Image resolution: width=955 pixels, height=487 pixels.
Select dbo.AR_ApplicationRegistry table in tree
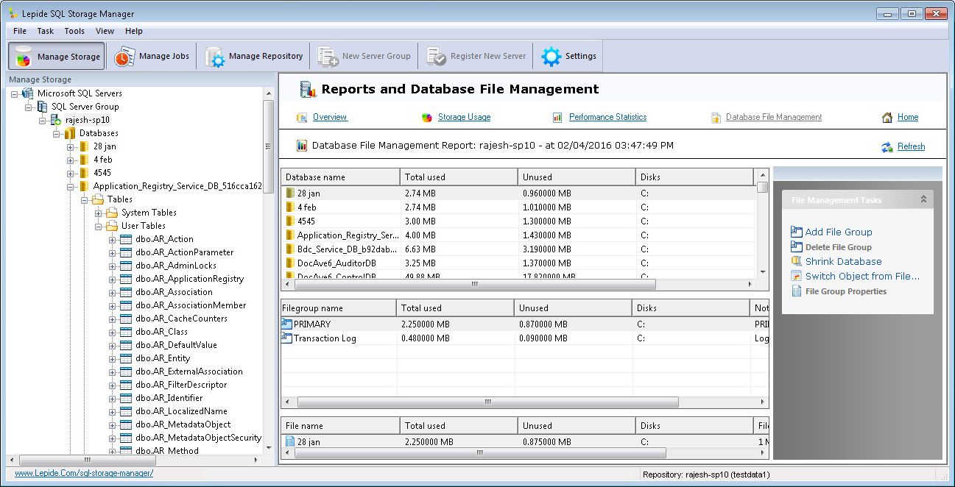tap(189, 279)
